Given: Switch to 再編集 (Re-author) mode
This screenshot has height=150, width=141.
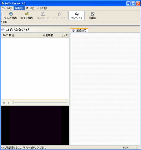Looking at the screenshot, I should point(93,16).
